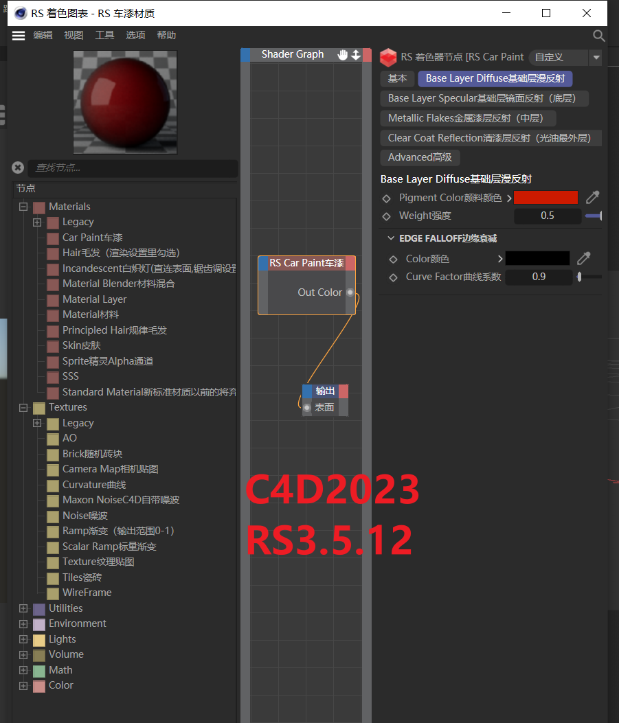This screenshot has width=619, height=723.
Task: Click the Pigment Color keyframe diamond
Action: (387, 198)
